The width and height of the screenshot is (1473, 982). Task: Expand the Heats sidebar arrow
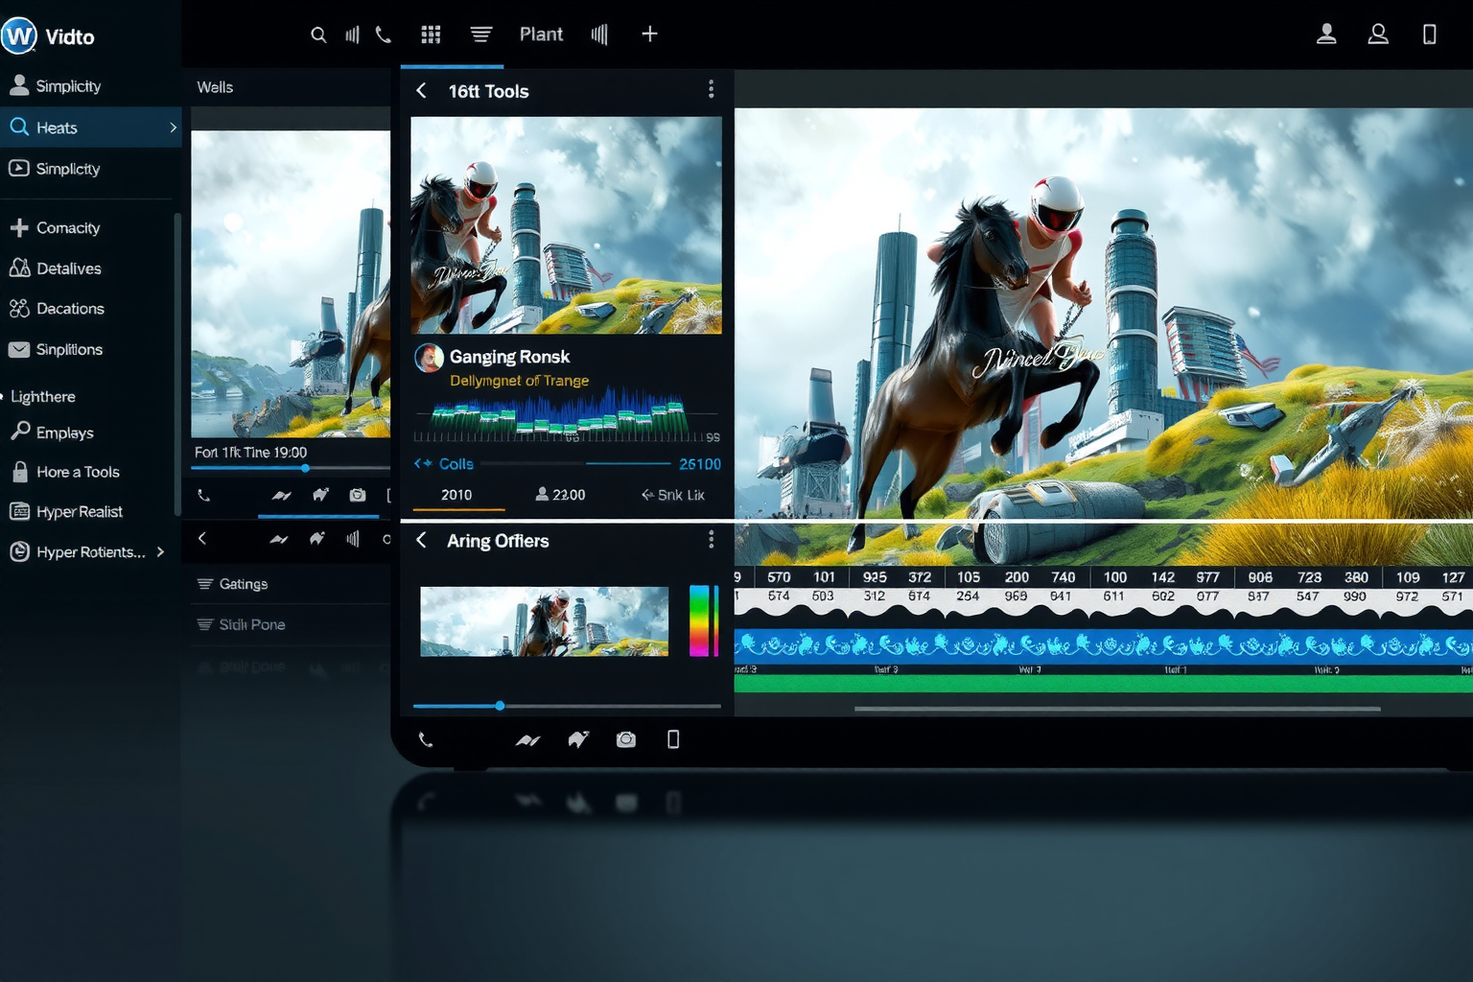(x=173, y=128)
